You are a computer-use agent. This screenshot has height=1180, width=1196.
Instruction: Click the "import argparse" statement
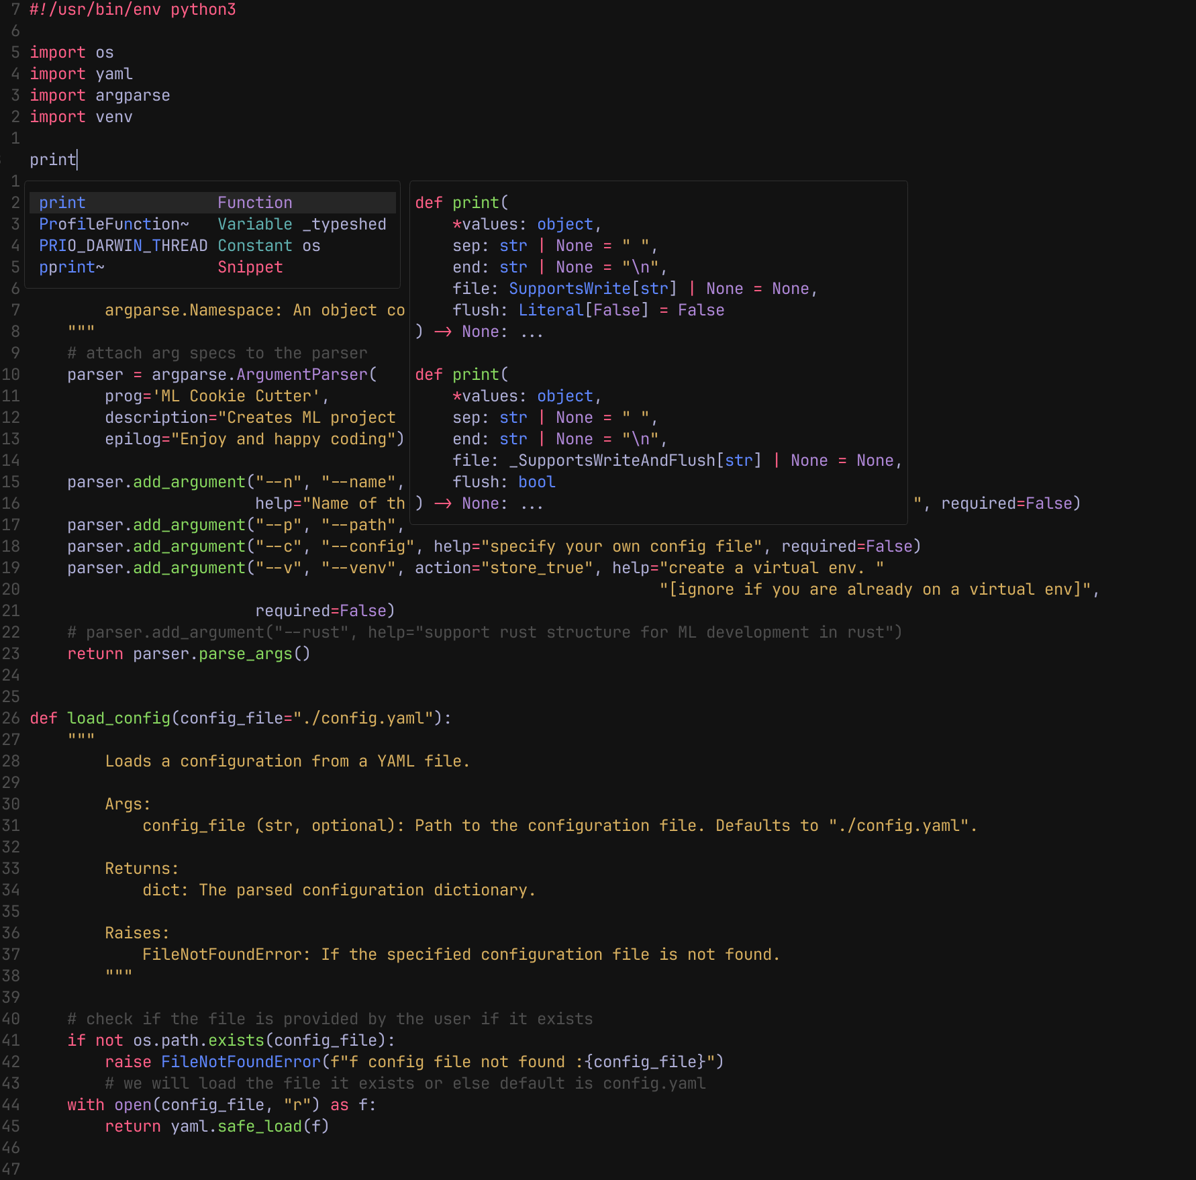click(99, 95)
